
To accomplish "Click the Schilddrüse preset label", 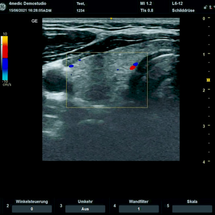I will (183, 11).
